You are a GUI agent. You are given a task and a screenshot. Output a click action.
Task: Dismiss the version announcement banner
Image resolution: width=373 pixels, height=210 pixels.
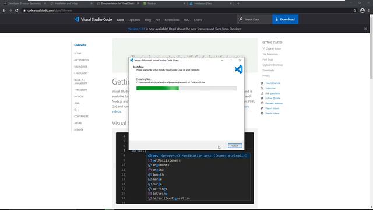click(x=365, y=29)
